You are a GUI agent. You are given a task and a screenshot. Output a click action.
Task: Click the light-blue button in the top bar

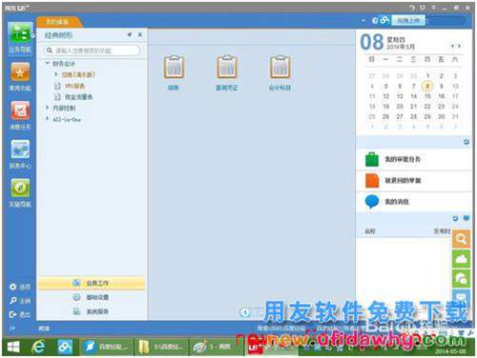[x=408, y=21]
